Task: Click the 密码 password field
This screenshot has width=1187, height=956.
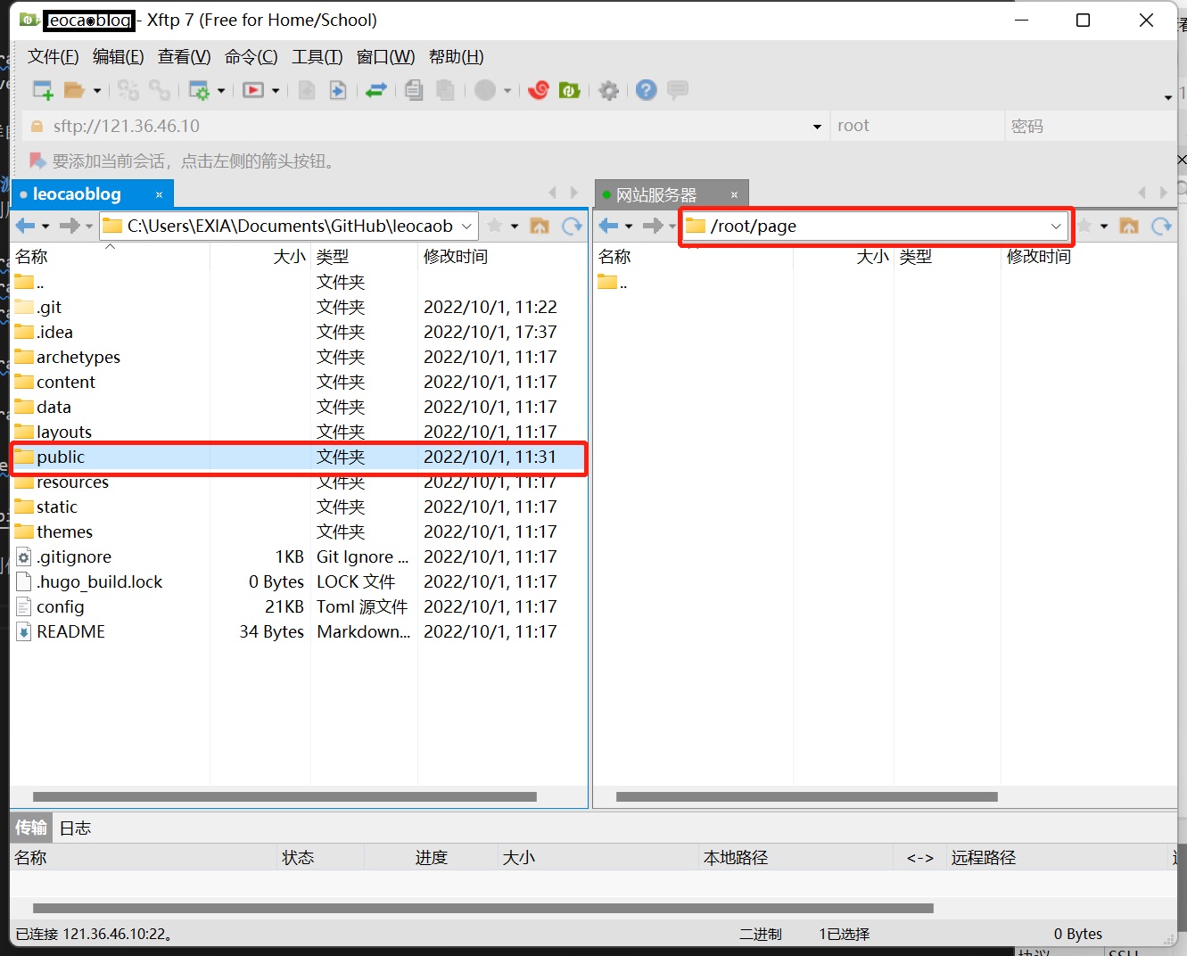Action: tap(1088, 127)
